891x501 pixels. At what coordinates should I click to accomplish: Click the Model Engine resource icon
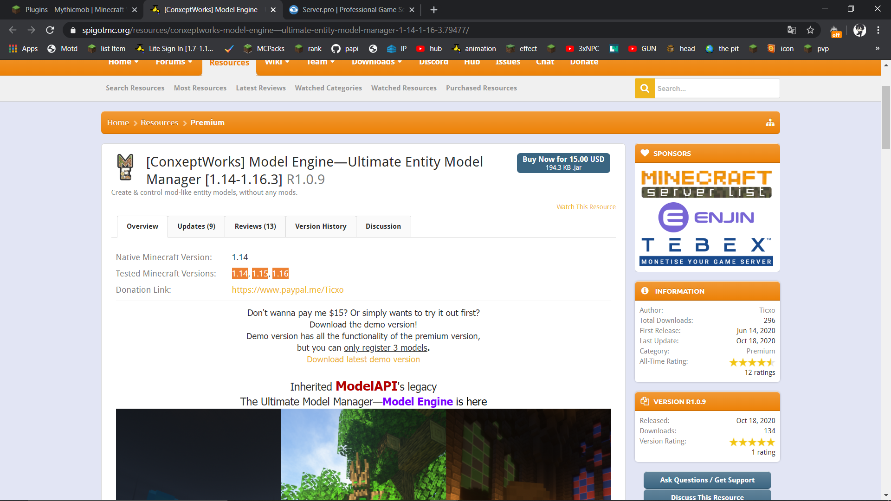click(x=125, y=167)
